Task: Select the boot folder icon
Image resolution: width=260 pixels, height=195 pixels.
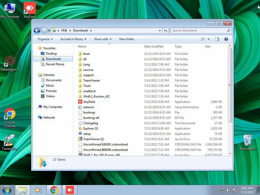Action: (80, 54)
